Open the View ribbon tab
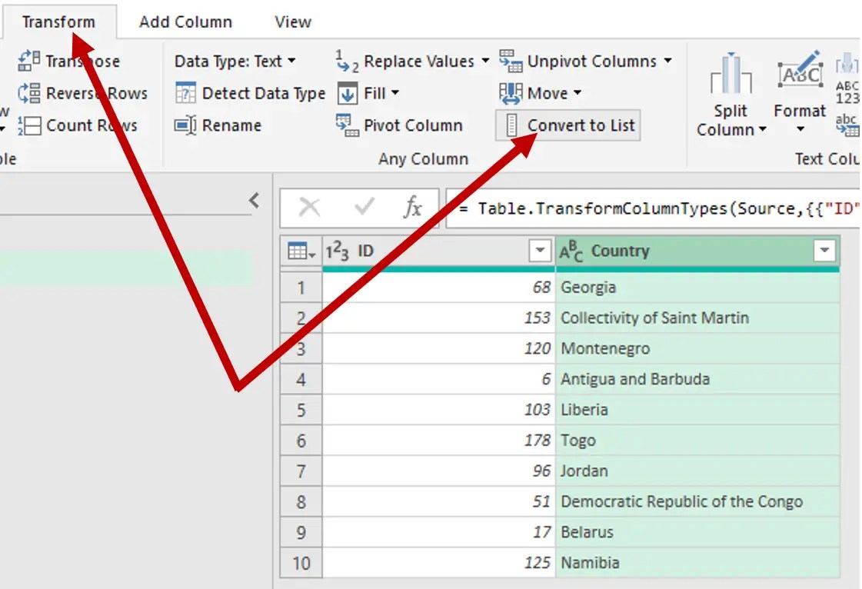This screenshot has width=862, height=589. pos(292,22)
